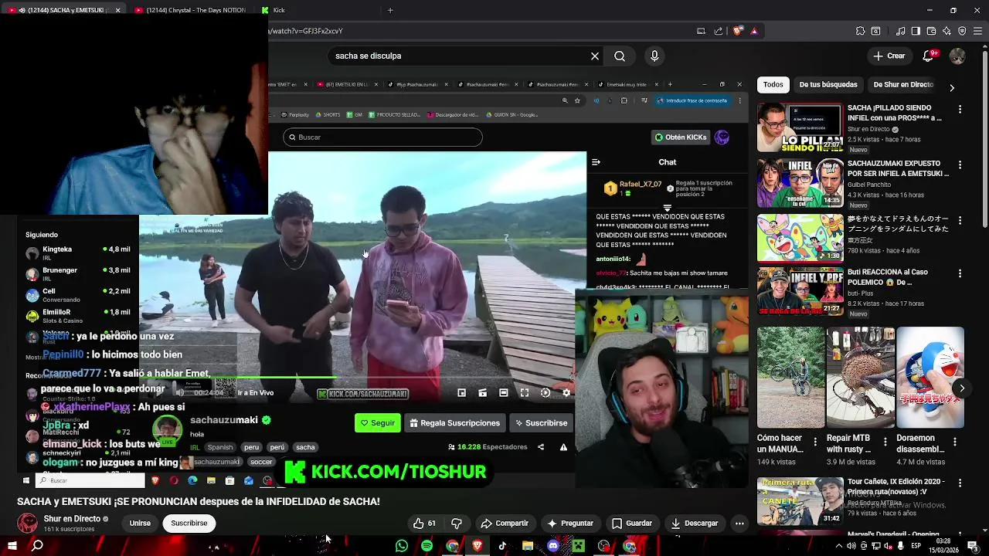The height and width of the screenshot is (556, 989).
Task: Open options for 'Tour Cañete, IX Edición' video
Action: point(960,483)
